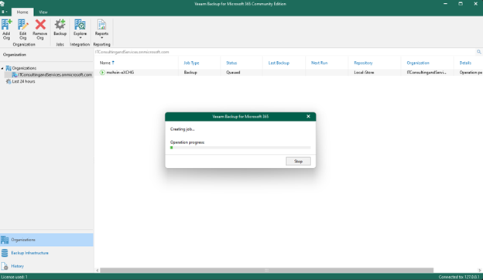Switch to the View ribbon tab
The height and width of the screenshot is (280, 483).
(x=43, y=12)
